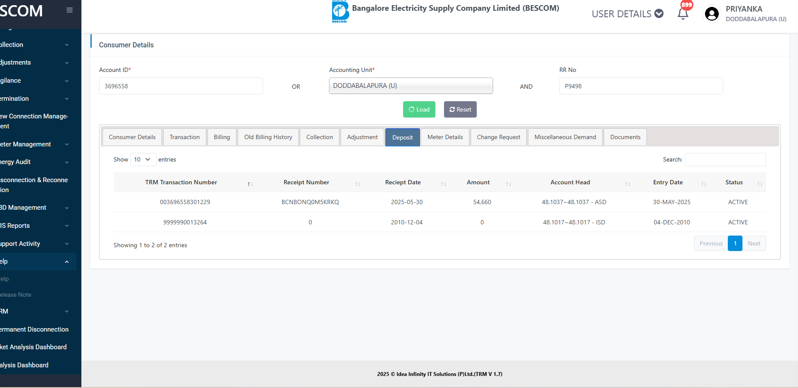Expand Vigilance sidebar menu
The image size is (798, 388).
34,81
